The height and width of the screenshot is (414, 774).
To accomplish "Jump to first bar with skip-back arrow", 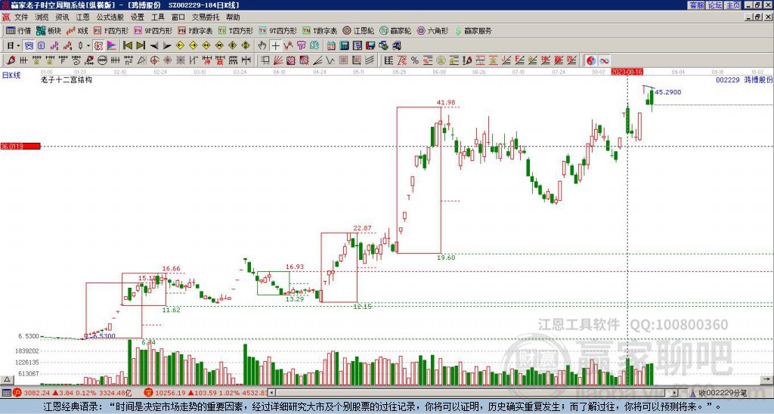I will click(127, 46).
